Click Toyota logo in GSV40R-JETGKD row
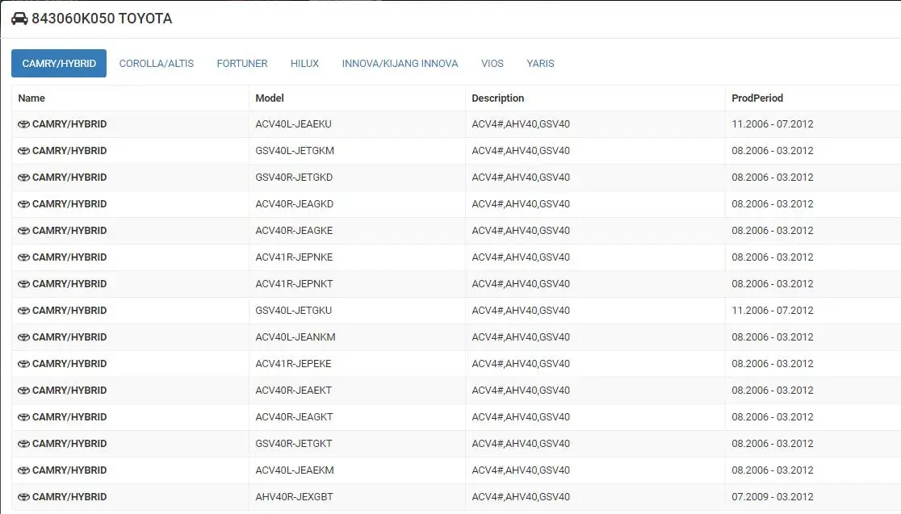This screenshot has width=901, height=514. (x=23, y=178)
